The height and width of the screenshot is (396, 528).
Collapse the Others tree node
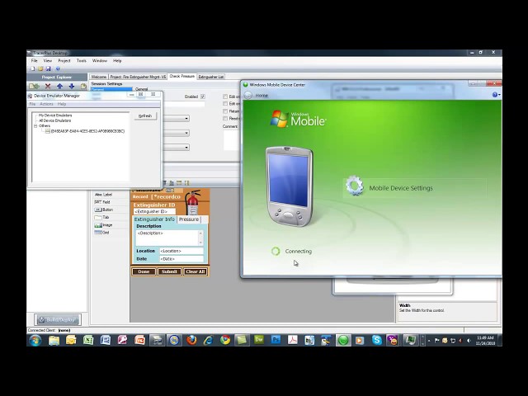tap(35, 125)
